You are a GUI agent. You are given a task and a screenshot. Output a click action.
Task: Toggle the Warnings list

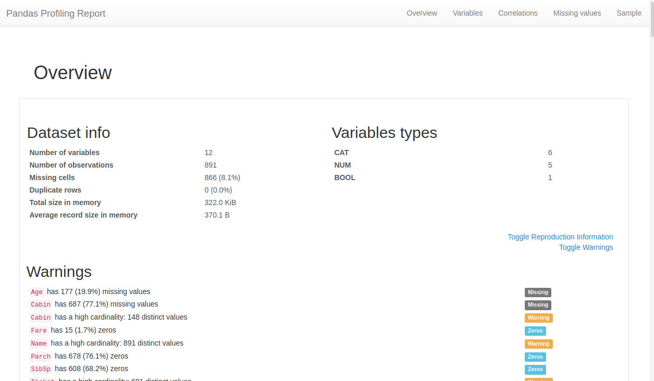[x=586, y=247]
